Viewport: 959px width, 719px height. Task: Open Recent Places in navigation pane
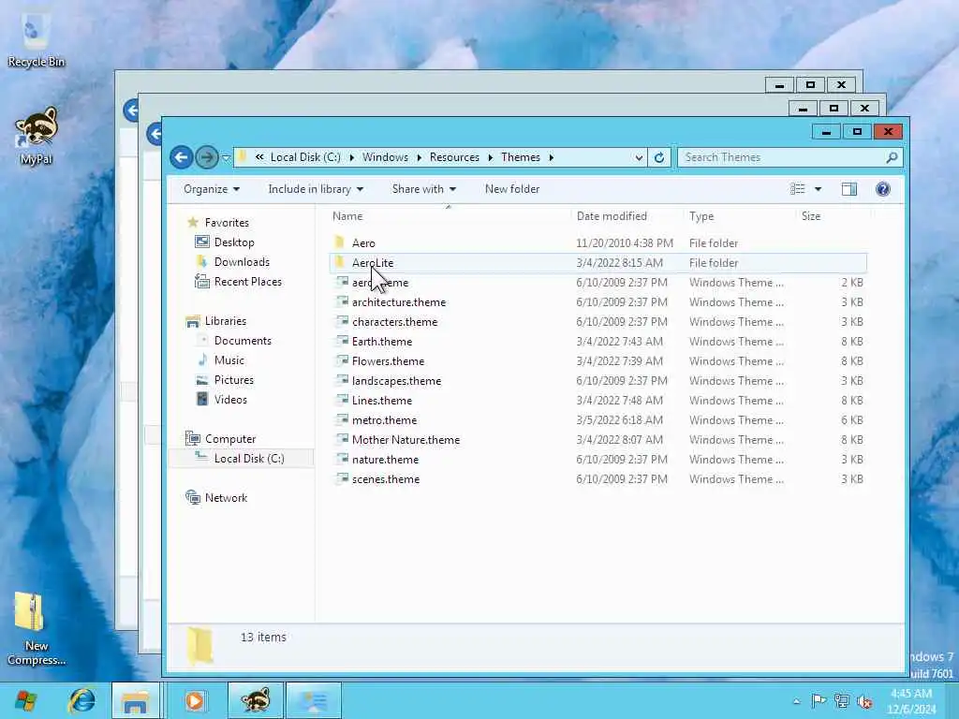(247, 282)
